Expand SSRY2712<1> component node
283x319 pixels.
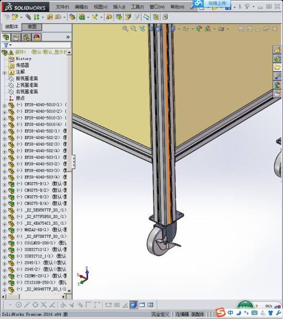tap(4, 250)
